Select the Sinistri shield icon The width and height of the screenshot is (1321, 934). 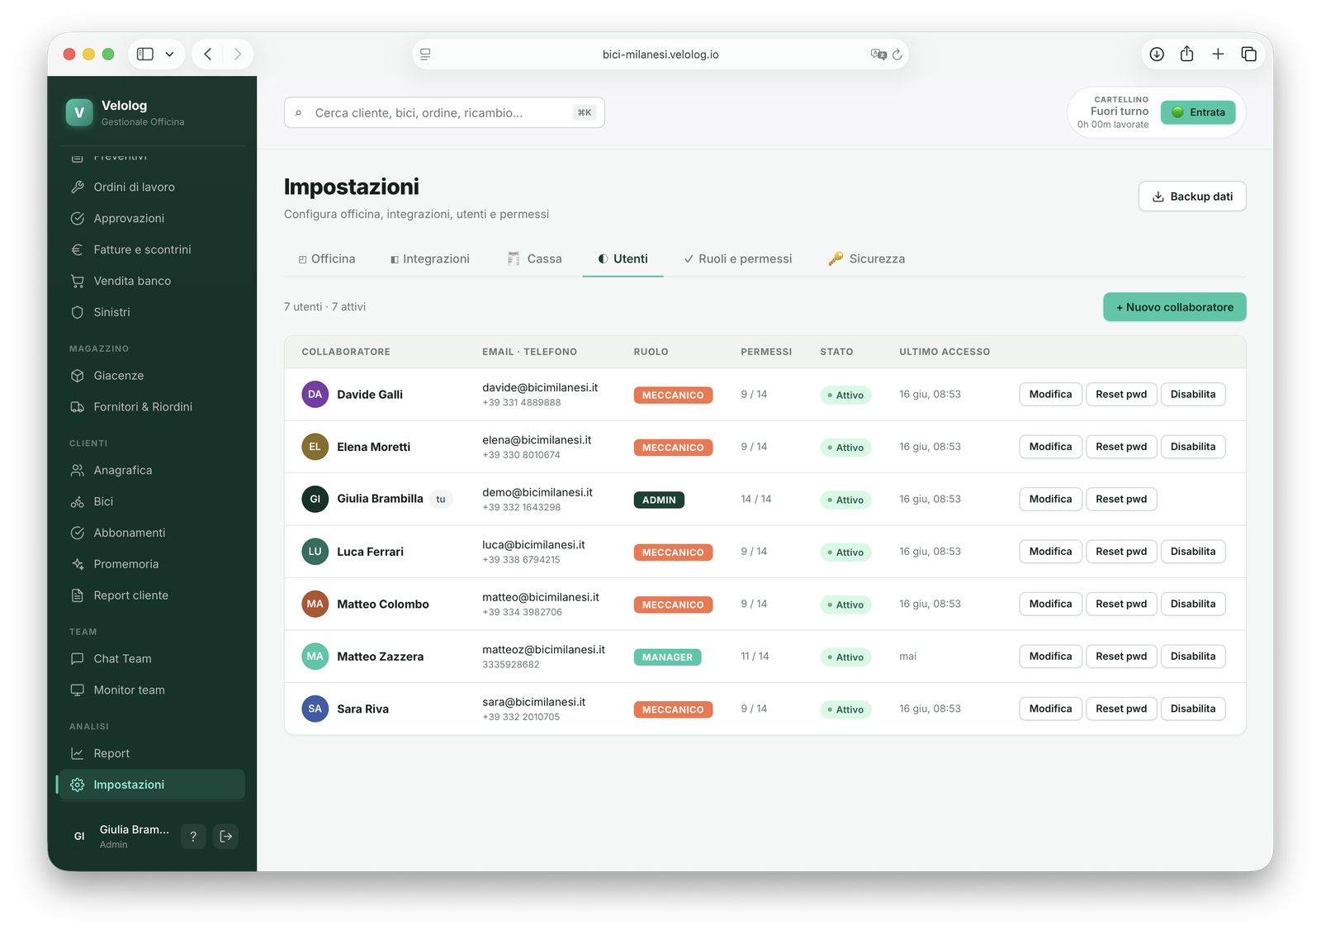pyautogui.click(x=78, y=312)
